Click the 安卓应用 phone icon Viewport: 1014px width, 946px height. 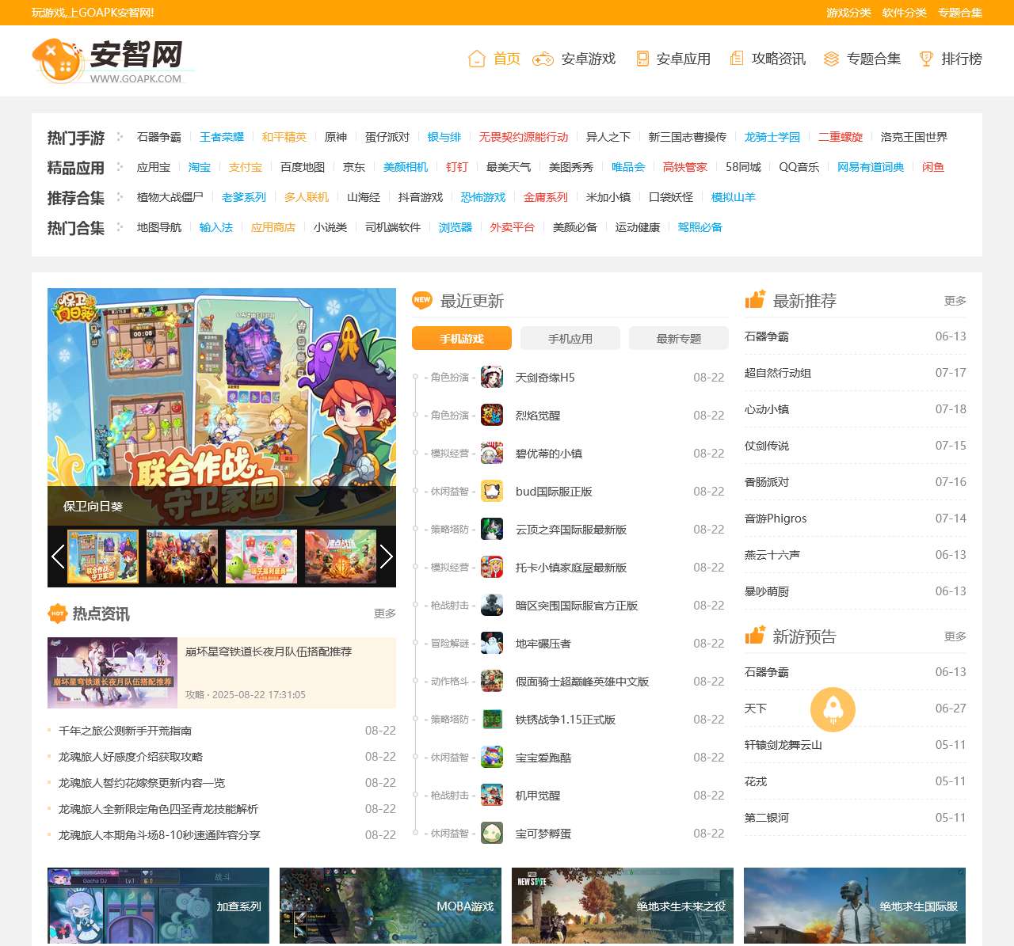click(x=642, y=59)
